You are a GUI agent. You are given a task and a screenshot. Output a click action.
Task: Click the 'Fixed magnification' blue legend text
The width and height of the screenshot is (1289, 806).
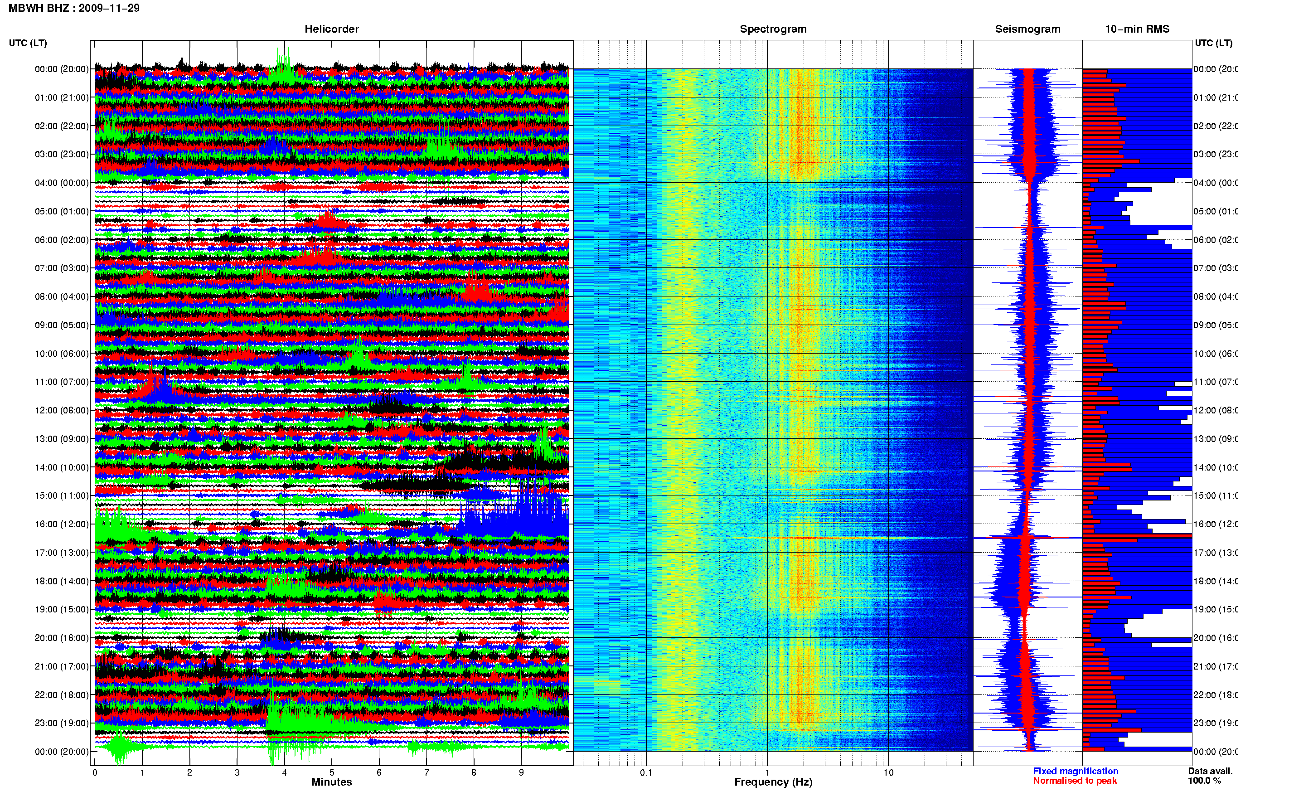click(1076, 771)
